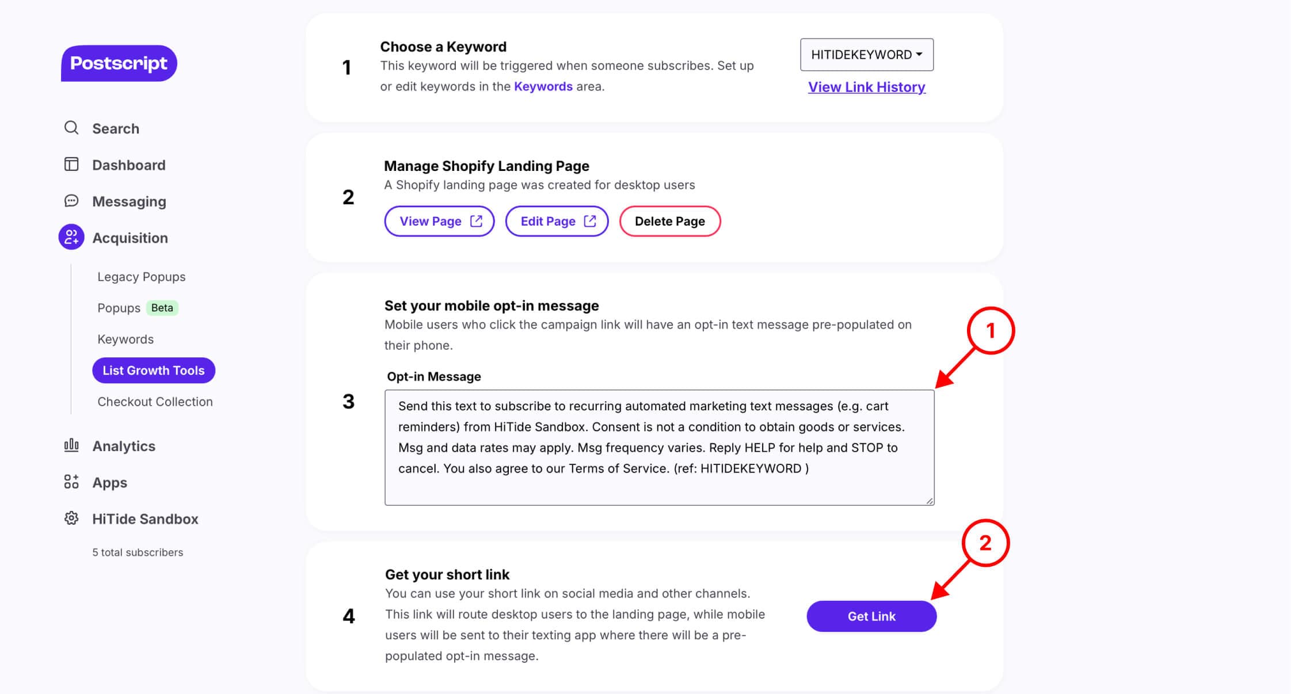Screen dimensions: 1291x694
Task: Click the Messaging chat bubble icon
Action: [71, 201]
